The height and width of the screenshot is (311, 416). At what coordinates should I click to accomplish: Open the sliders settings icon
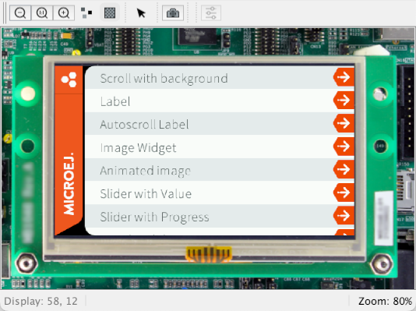(x=211, y=12)
